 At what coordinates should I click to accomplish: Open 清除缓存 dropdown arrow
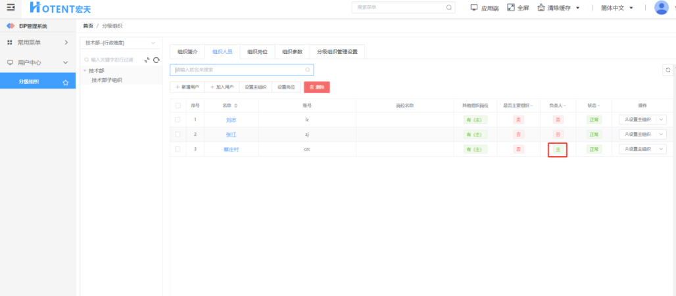click(x=578, y=8)
